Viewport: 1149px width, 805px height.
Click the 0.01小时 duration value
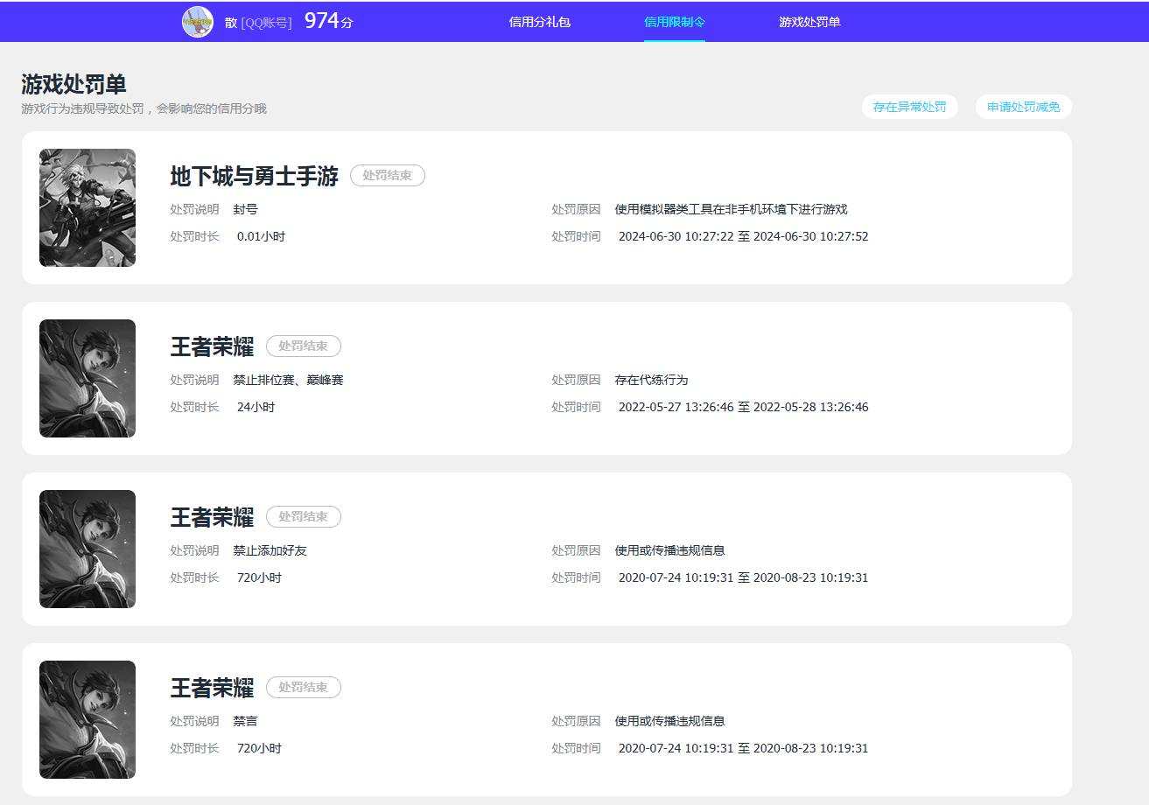pyautogui.click(x=261, y=236)
